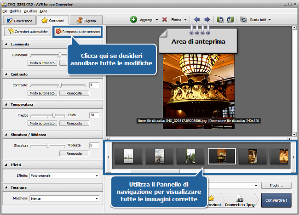Collapse the Luminosità section

6,44
